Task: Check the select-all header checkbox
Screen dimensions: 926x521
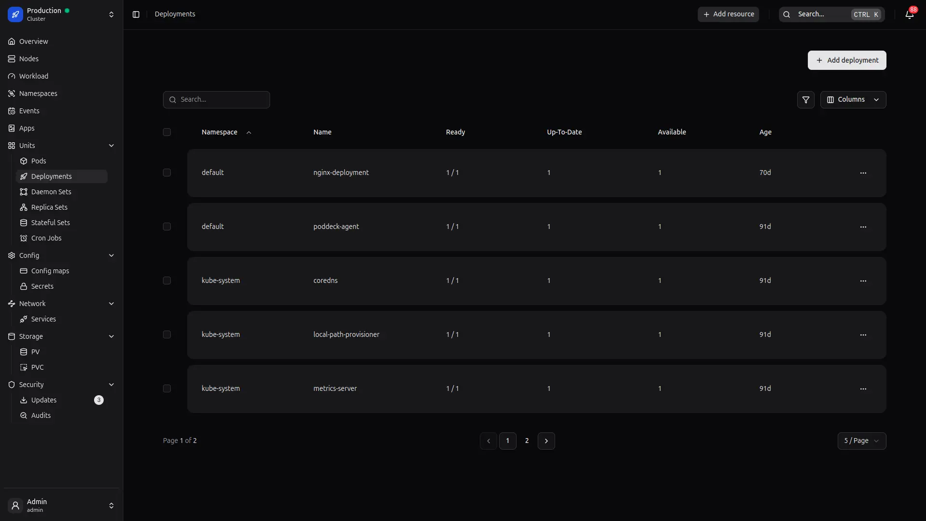Action: pos(167,132)
